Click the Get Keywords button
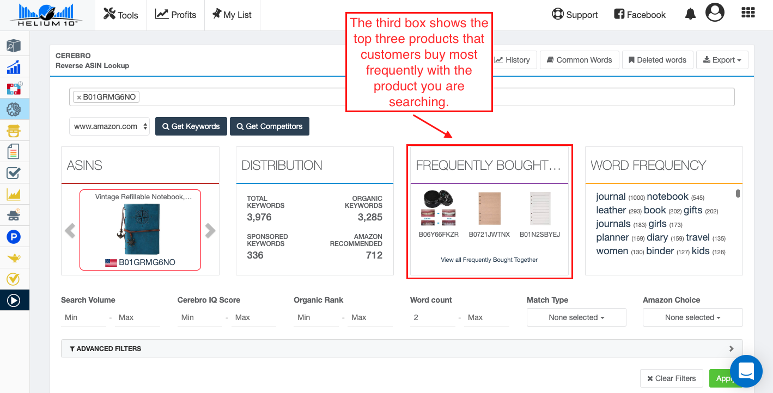 tap(191, 126)
